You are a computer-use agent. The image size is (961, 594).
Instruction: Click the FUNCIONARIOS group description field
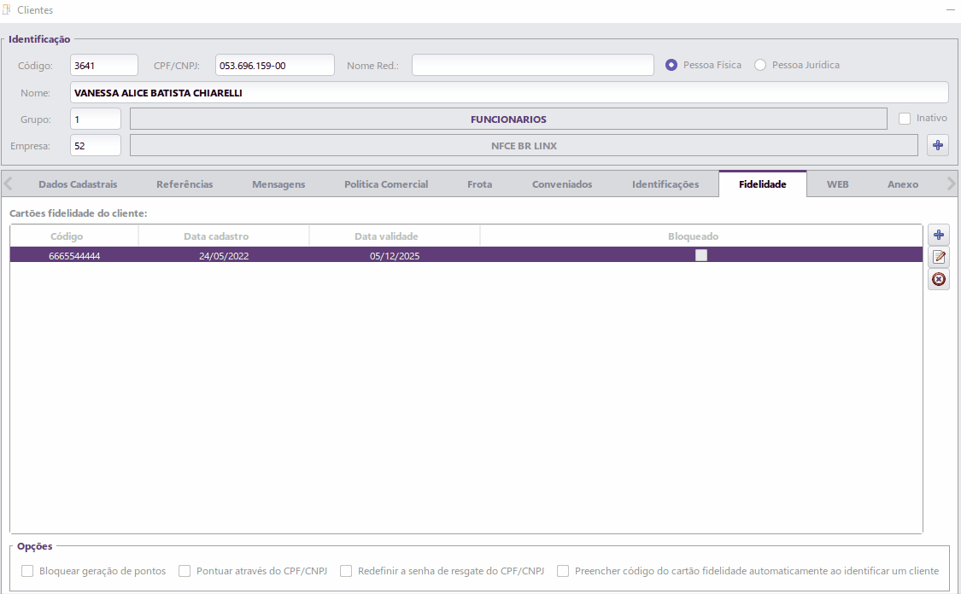tap(509, 119)
